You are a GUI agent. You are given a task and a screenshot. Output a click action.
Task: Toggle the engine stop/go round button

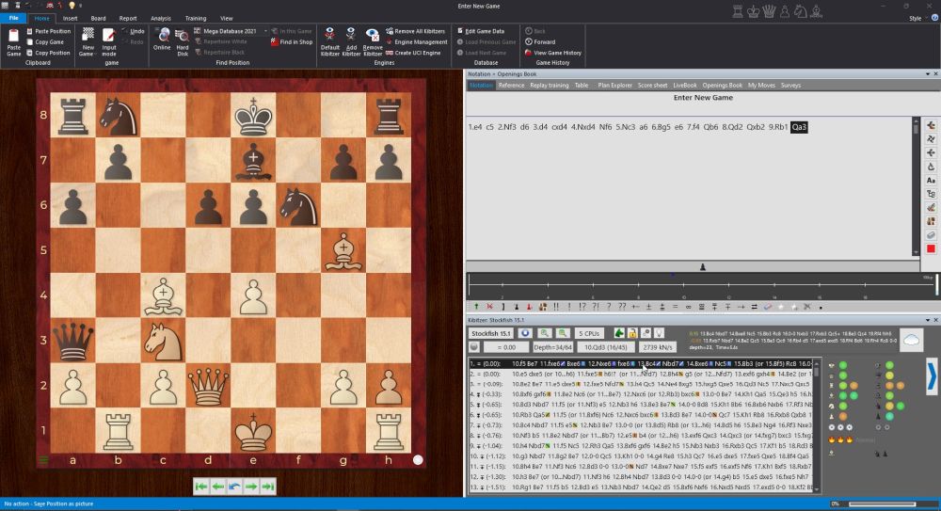tap(525, 333)
